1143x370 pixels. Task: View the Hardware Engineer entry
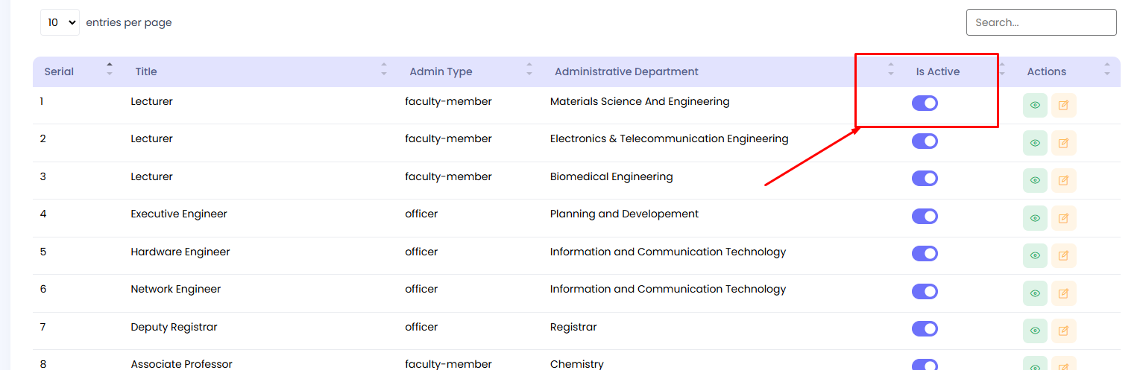[1035, 255]
